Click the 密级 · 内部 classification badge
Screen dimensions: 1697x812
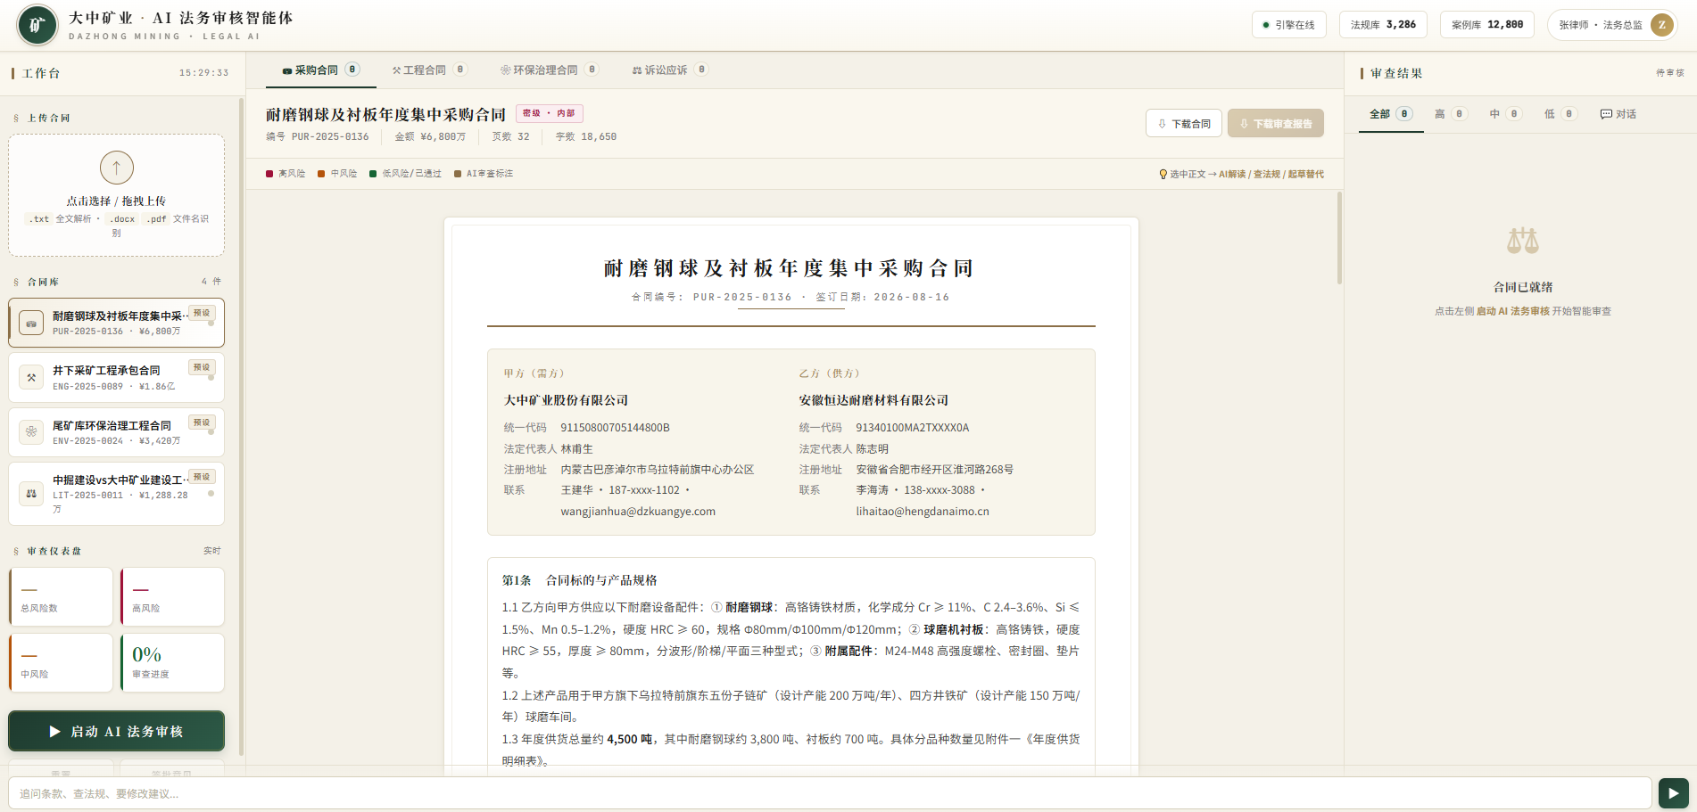point(549,113)
